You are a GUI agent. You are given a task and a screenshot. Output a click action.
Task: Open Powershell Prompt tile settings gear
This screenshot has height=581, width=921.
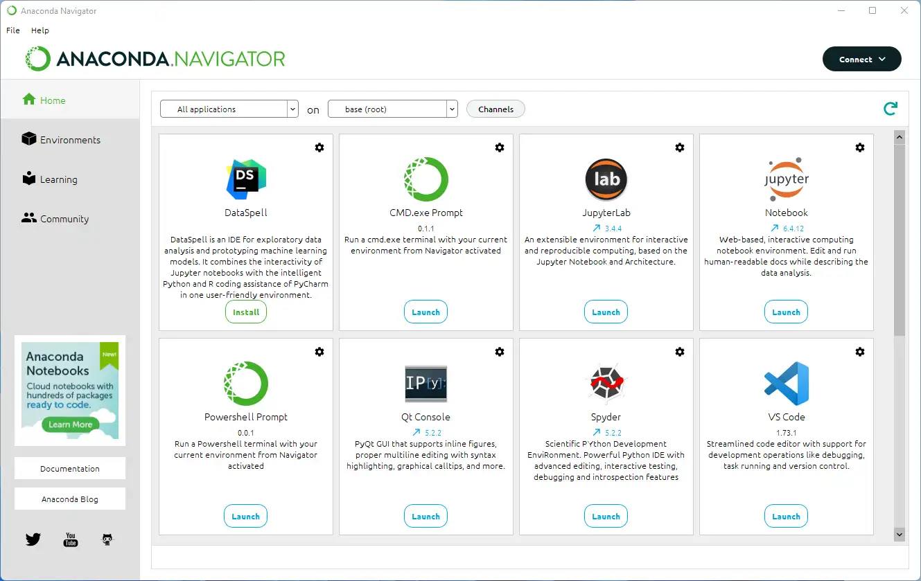(319, 352)
